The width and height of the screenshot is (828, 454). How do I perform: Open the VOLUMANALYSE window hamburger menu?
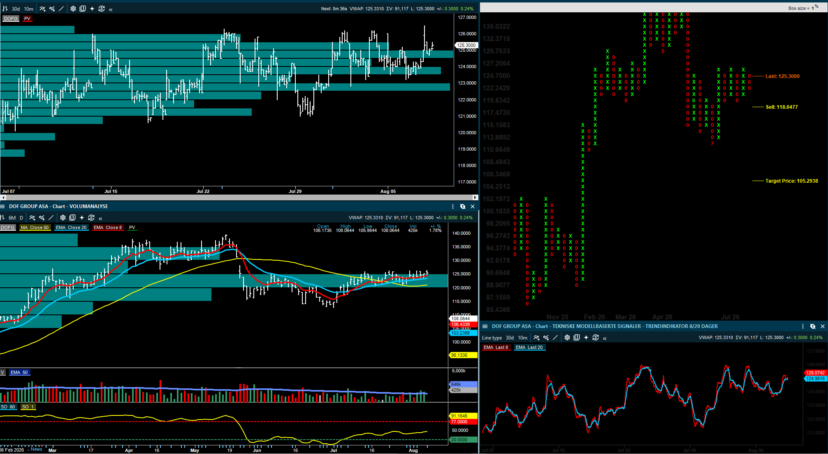(x=2, y=206)
